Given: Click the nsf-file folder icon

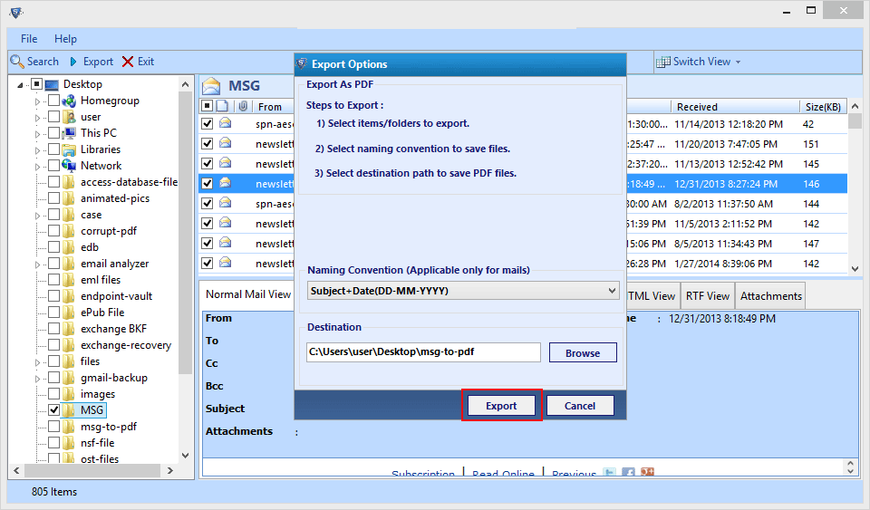Looking at the screenshot, I should 69,443.
